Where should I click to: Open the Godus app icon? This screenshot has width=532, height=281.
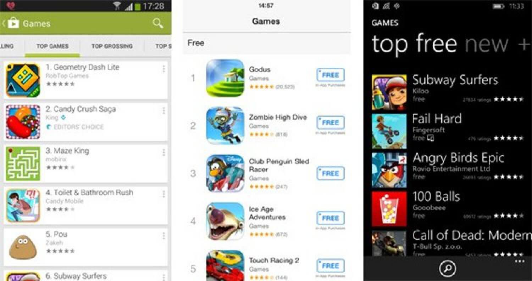(225, 78)
